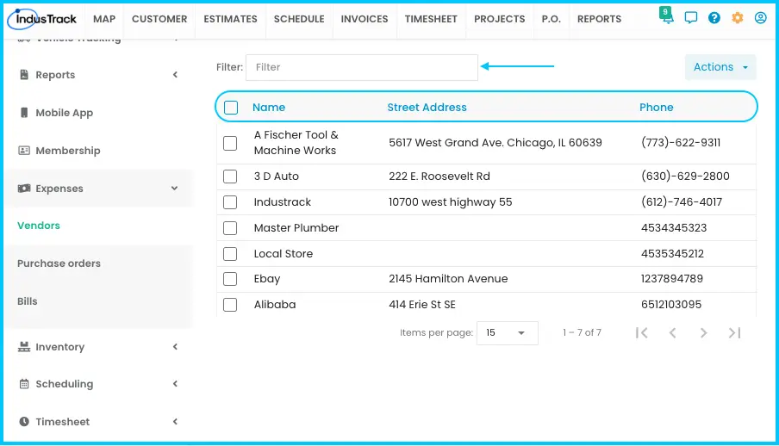Screen dimensions: 779x446
Task: Open the Industrack vendor name
Action: [282, 202]
